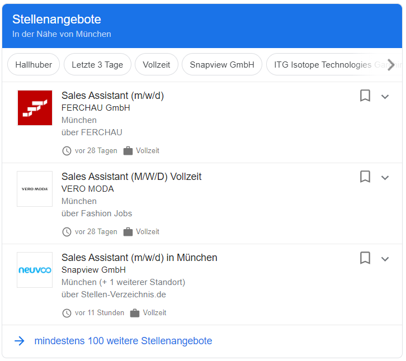Expand the VERO MODA job listing

click(x=385, y=178)
